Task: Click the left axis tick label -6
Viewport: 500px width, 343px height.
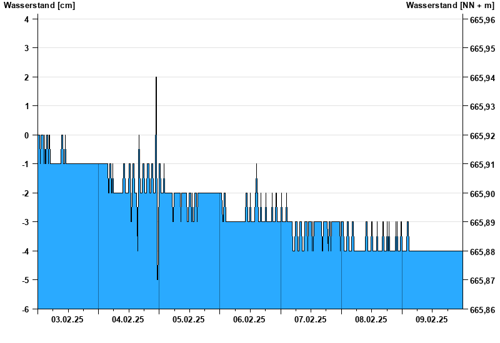Action: (x=26, y=310)
